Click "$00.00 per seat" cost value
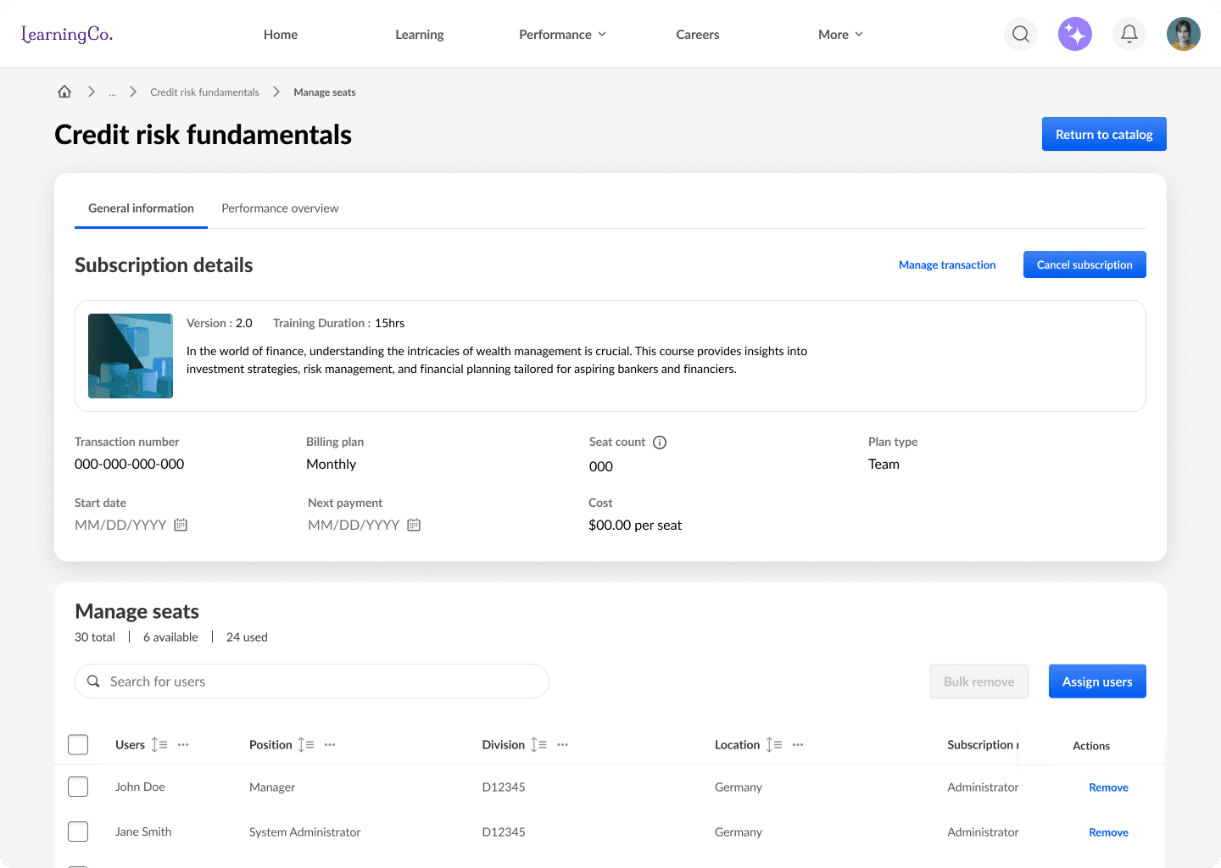The image size is (1221, 868). [635, 525]
